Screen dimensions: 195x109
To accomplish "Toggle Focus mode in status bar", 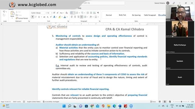I will click(153, 102).
